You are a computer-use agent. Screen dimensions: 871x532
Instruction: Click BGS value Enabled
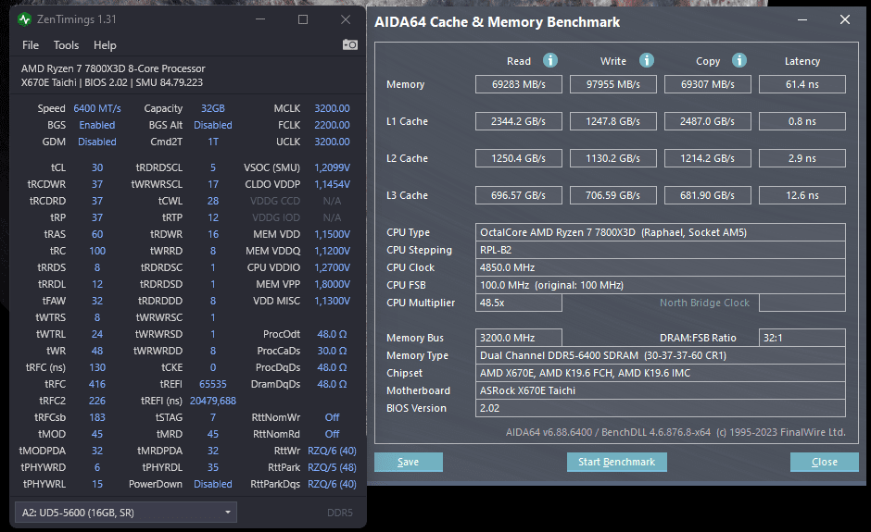(x=97, y=125)
